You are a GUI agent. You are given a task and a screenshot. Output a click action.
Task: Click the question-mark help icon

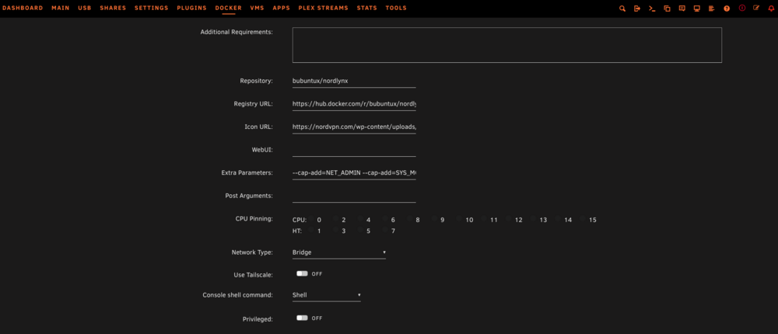click(x=727, y=9)
